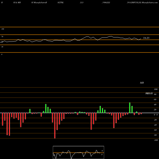Click the RSI value 54.25 label

146,38
